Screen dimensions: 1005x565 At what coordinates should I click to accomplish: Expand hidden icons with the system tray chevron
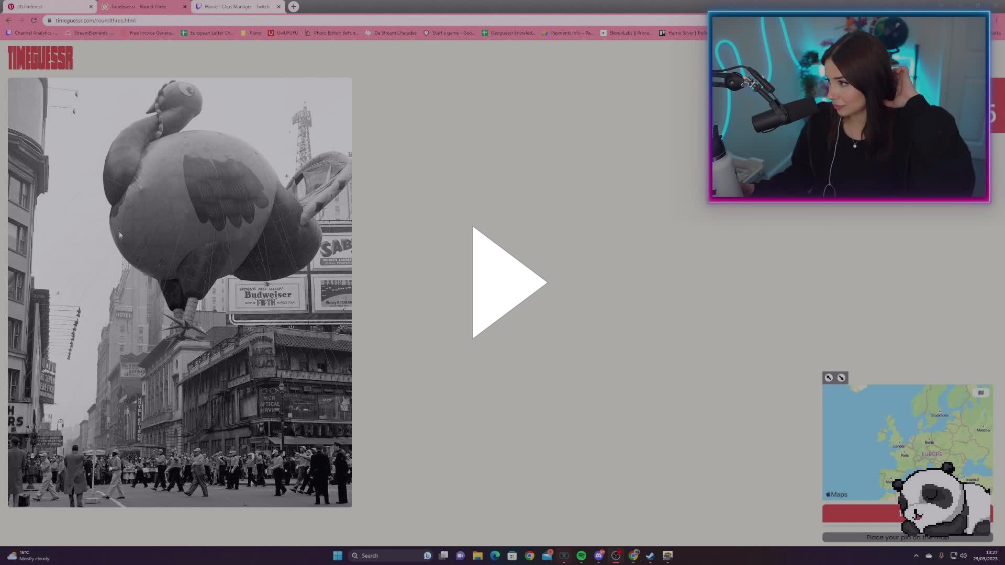[917, 556]
